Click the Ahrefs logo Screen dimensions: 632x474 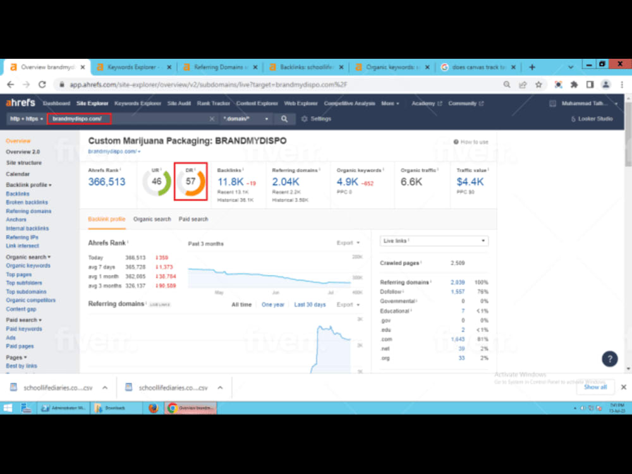pyautogui.click(x=21, y=103)
